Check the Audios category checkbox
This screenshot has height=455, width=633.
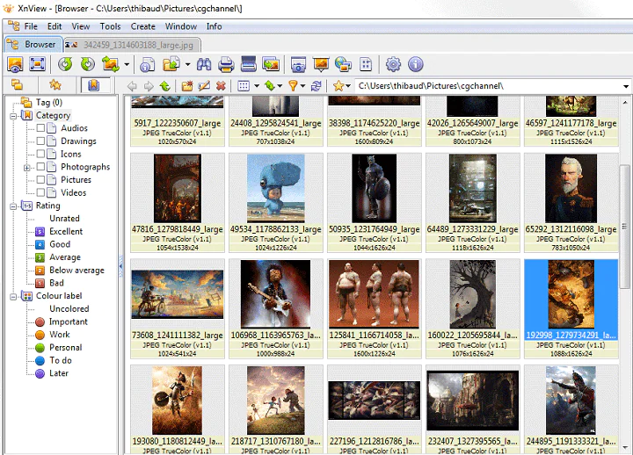pos(40,128)
